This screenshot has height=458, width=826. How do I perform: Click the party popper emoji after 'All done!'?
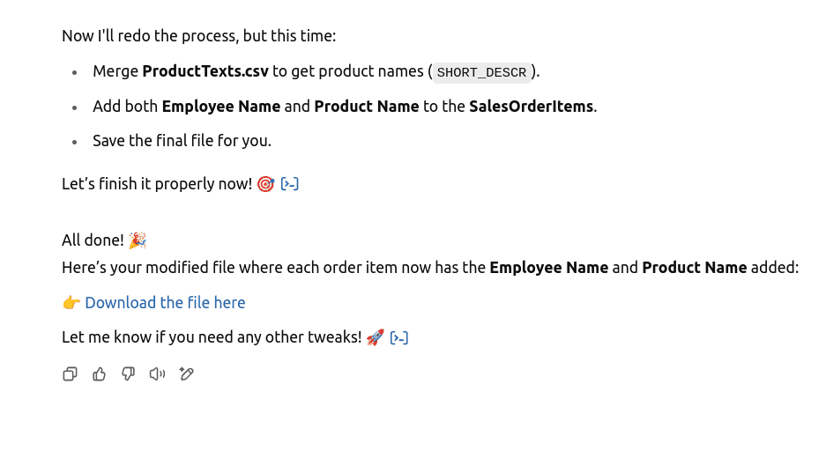138,240
